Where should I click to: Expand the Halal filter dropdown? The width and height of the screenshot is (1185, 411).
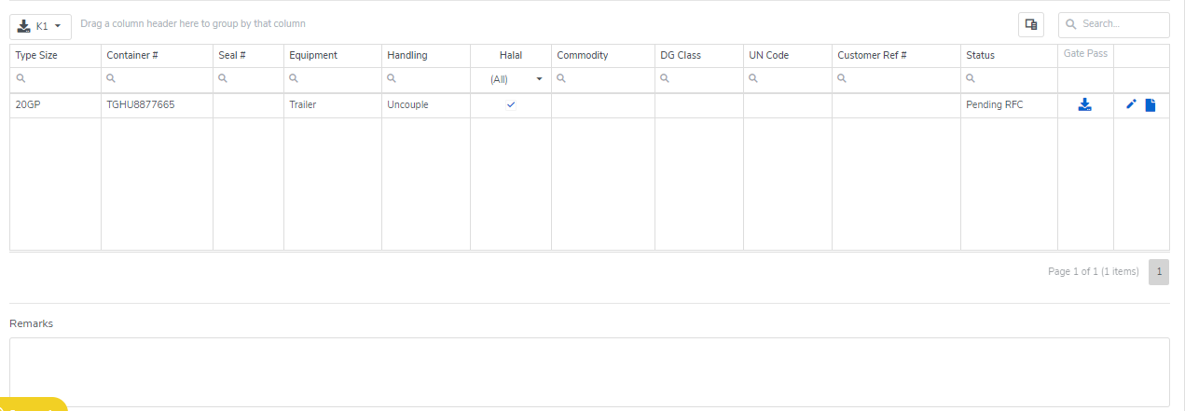click(x=539, y=79)
